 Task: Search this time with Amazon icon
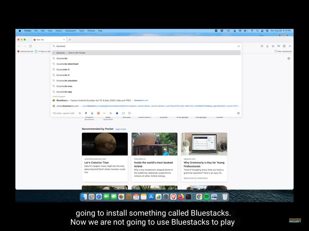pos(86,113)
